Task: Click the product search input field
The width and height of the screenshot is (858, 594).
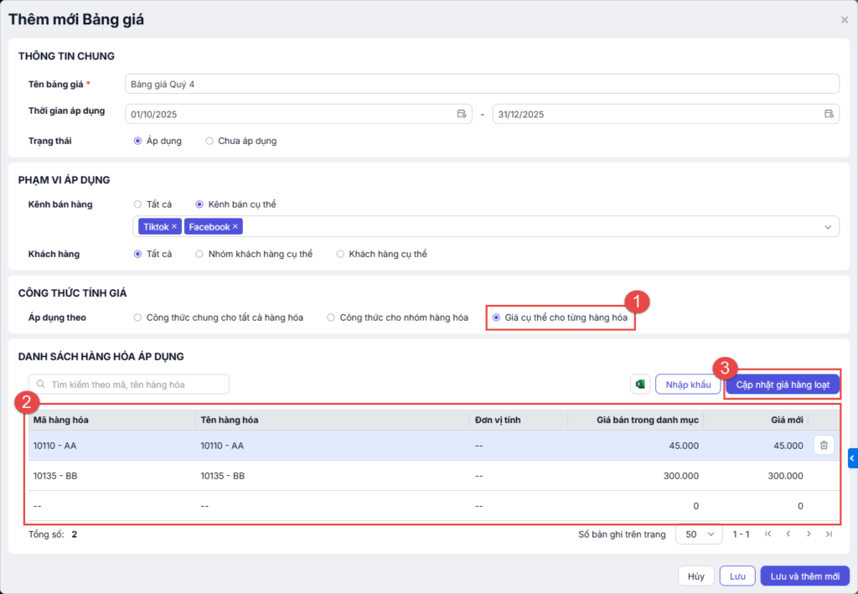Action: (134, 385)
